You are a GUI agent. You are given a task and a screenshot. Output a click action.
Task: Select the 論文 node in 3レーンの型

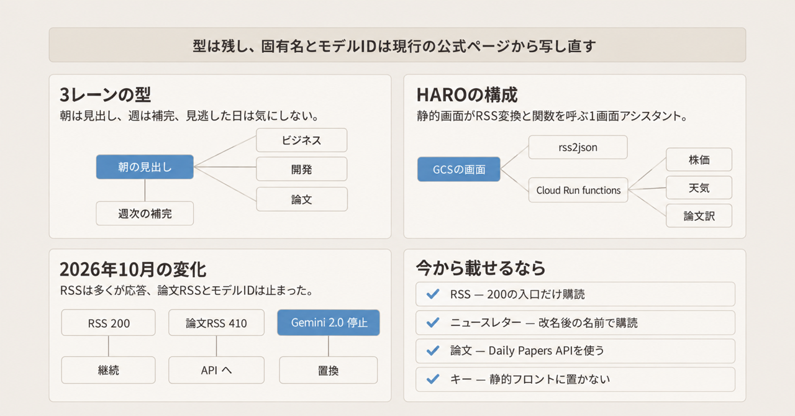click(302, 199)
